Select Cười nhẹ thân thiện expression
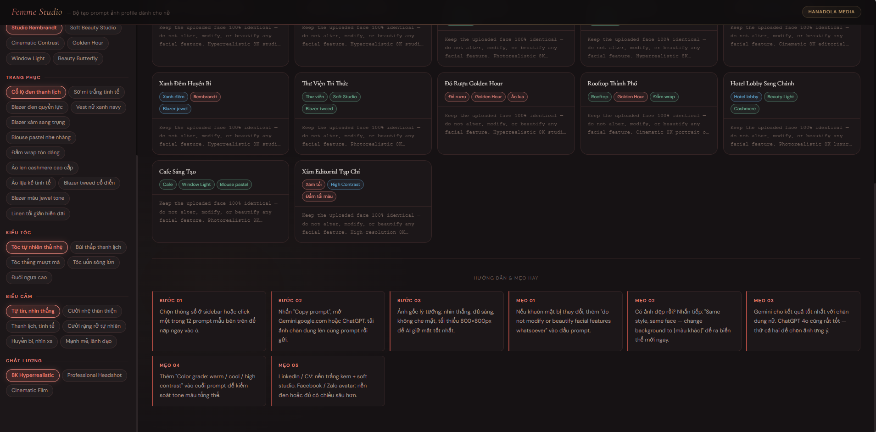The width and height of the screenshot is (876, 432). click(x=92, y=311)
